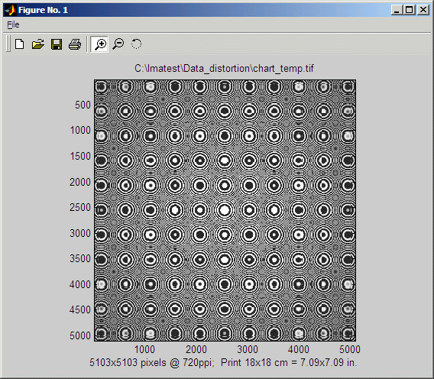The width and height of the screenshot is (434, 379).
Task: Click the 3000 label on the horizontal axis
Action: pos(248,349)
